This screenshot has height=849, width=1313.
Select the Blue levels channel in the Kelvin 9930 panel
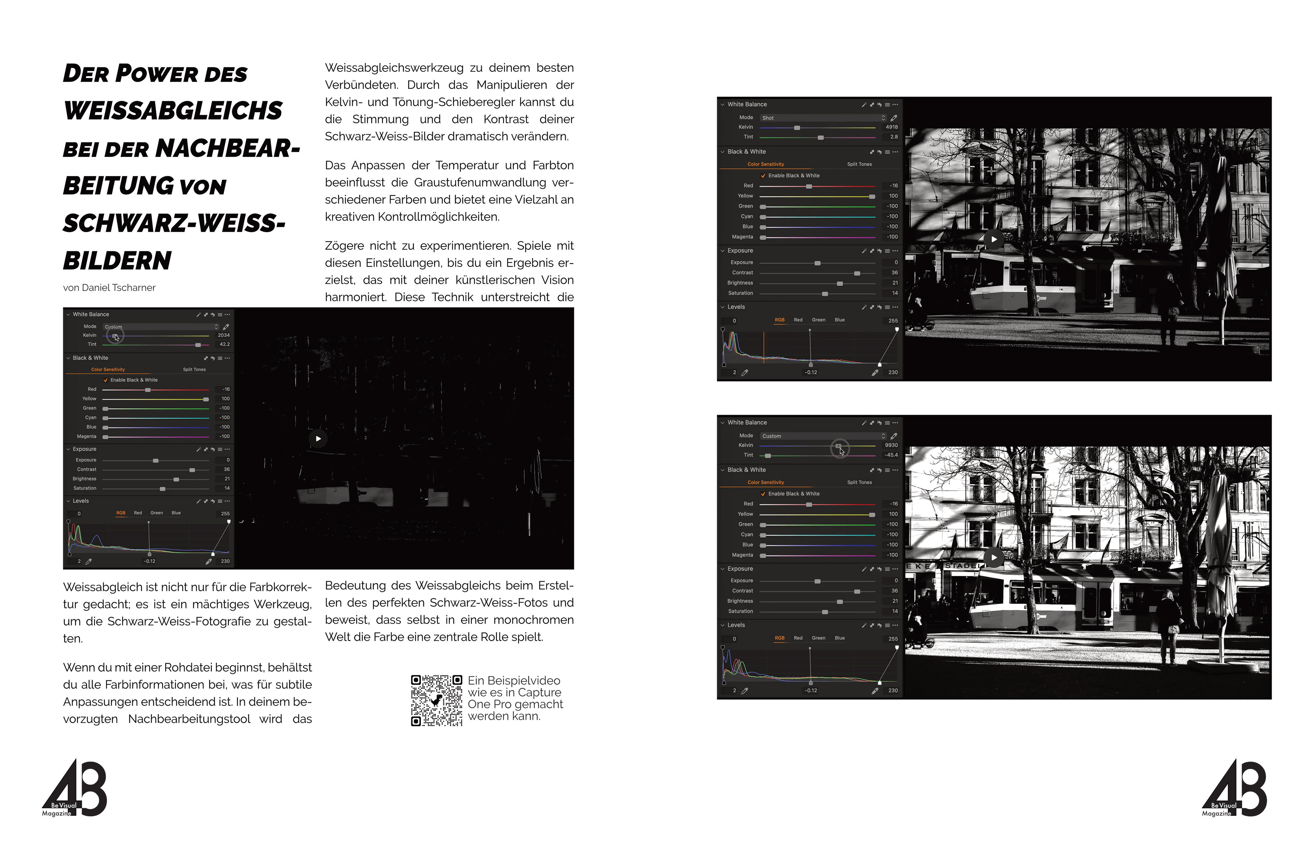point(839,638)
